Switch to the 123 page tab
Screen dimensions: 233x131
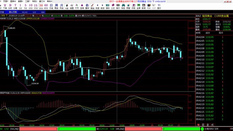[x=34, y=12]
